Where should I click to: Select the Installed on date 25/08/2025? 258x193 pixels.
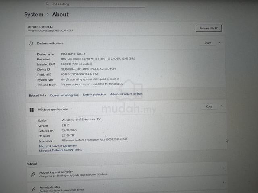69,130
